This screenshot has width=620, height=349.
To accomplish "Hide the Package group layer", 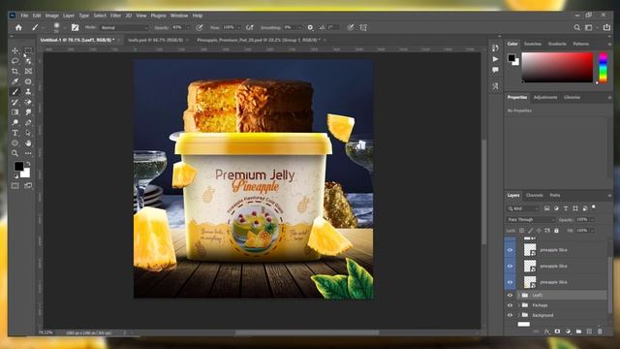I will 511,305.
